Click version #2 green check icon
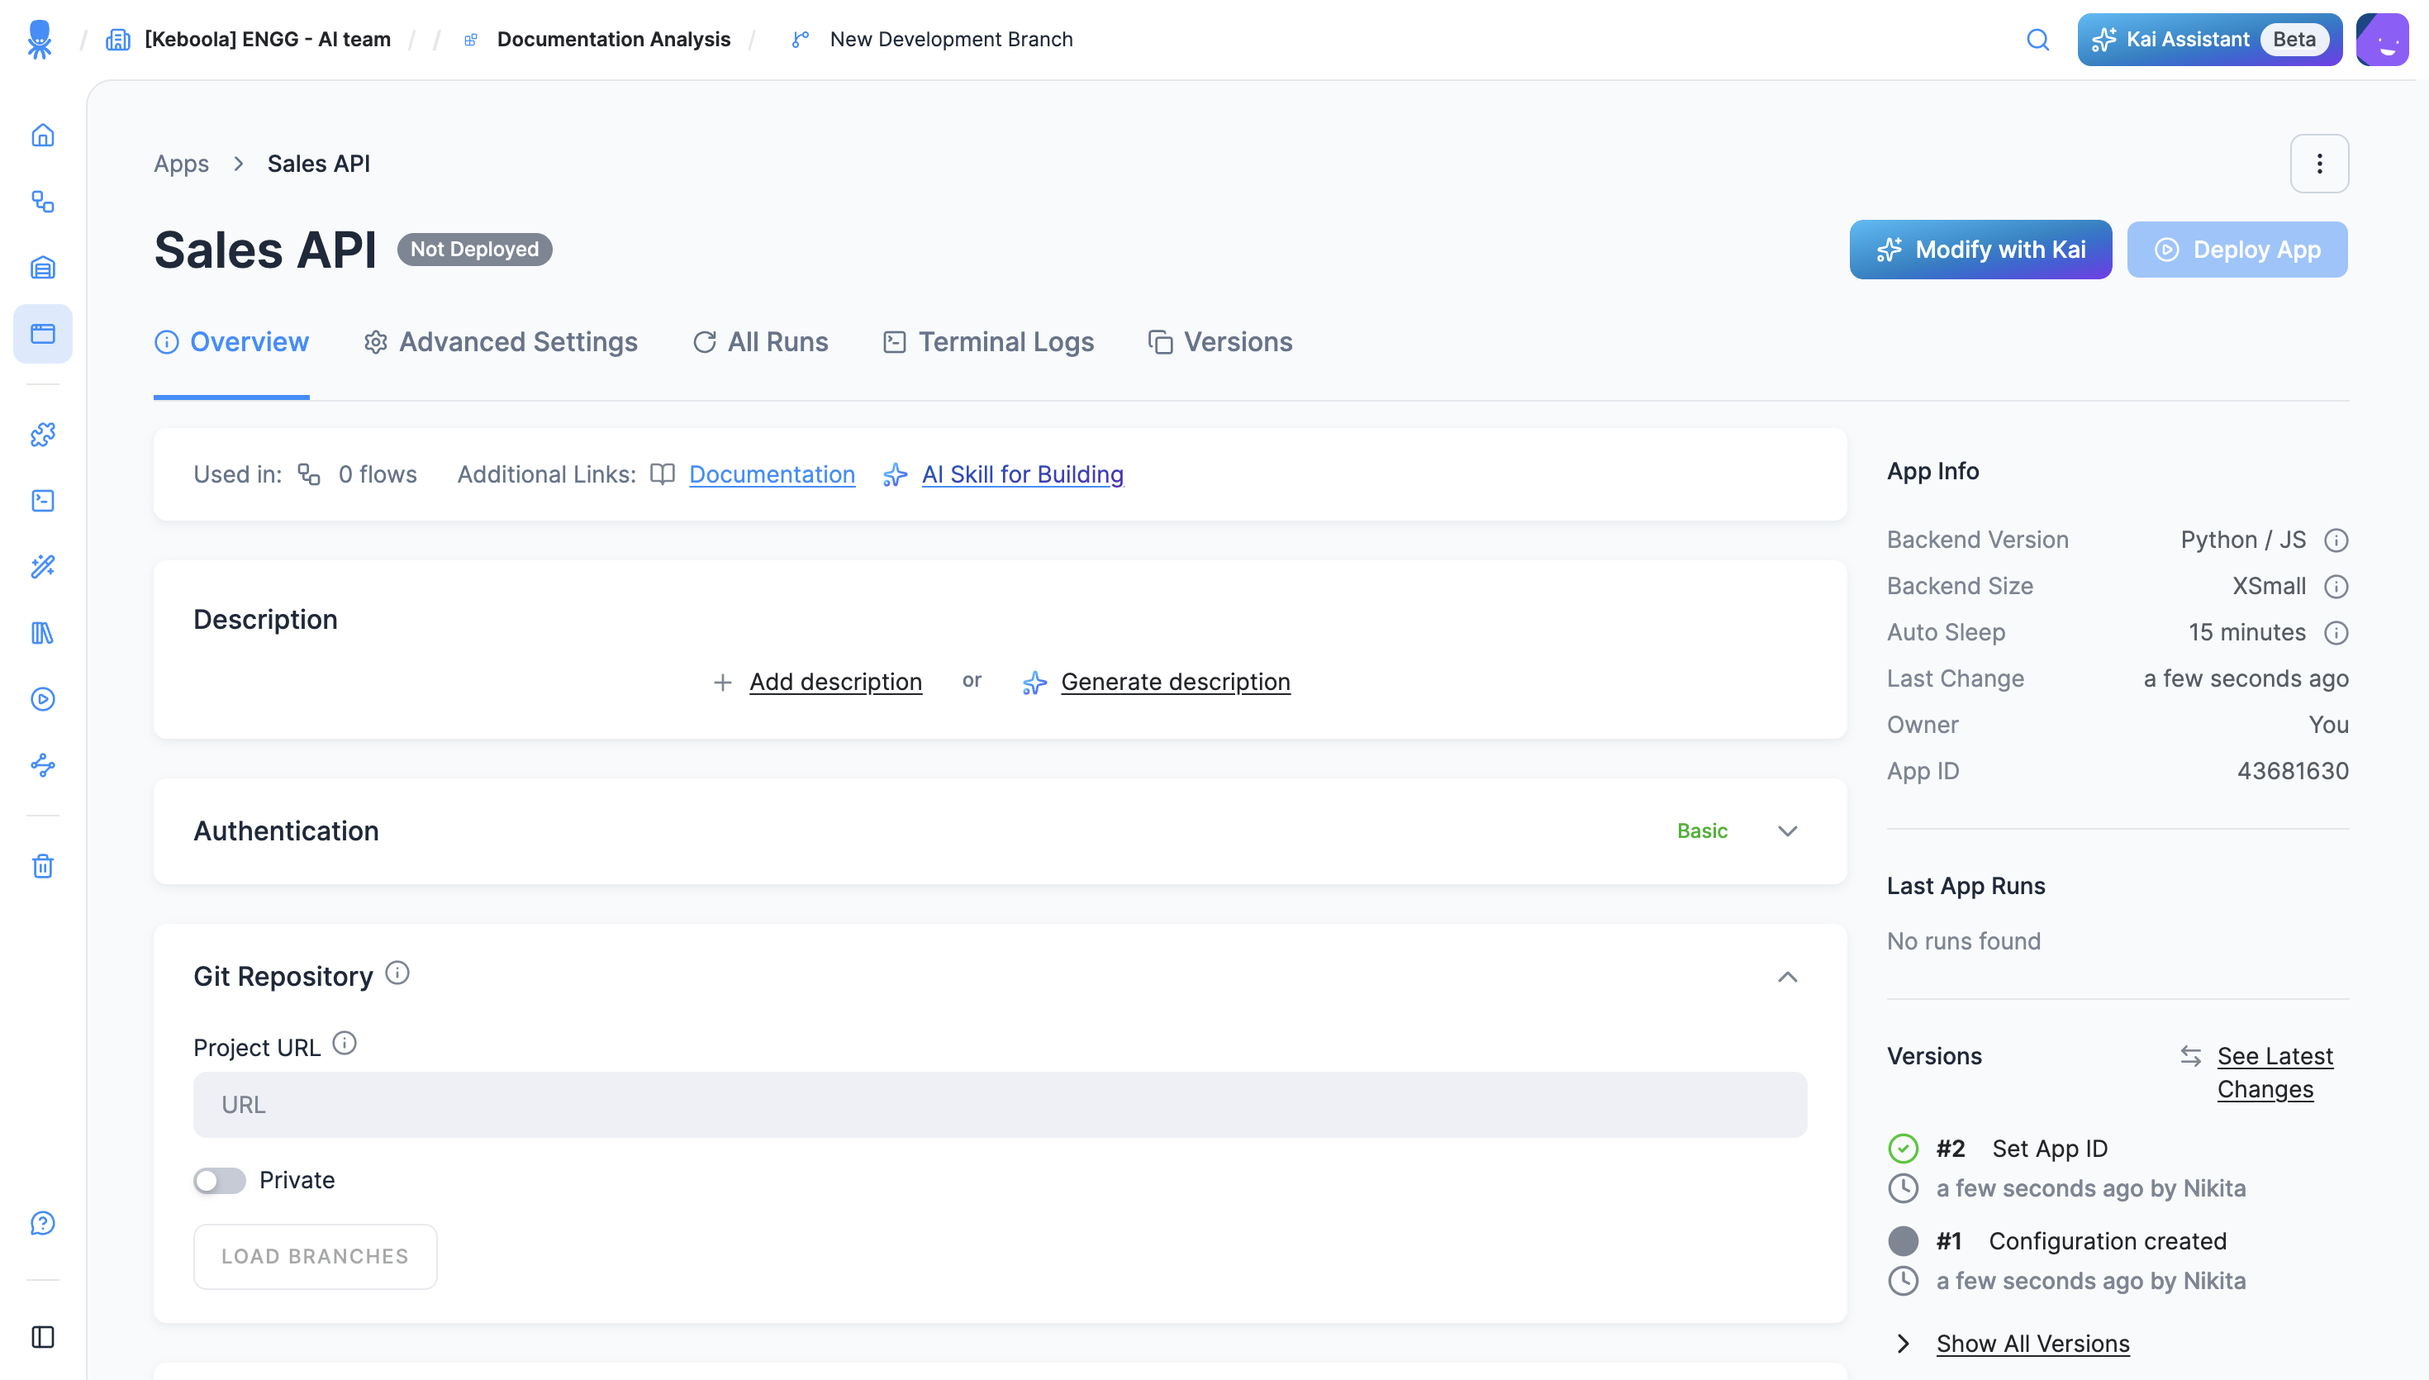Viewport: 2429px width, 1380px height. click(1904, 1149)
